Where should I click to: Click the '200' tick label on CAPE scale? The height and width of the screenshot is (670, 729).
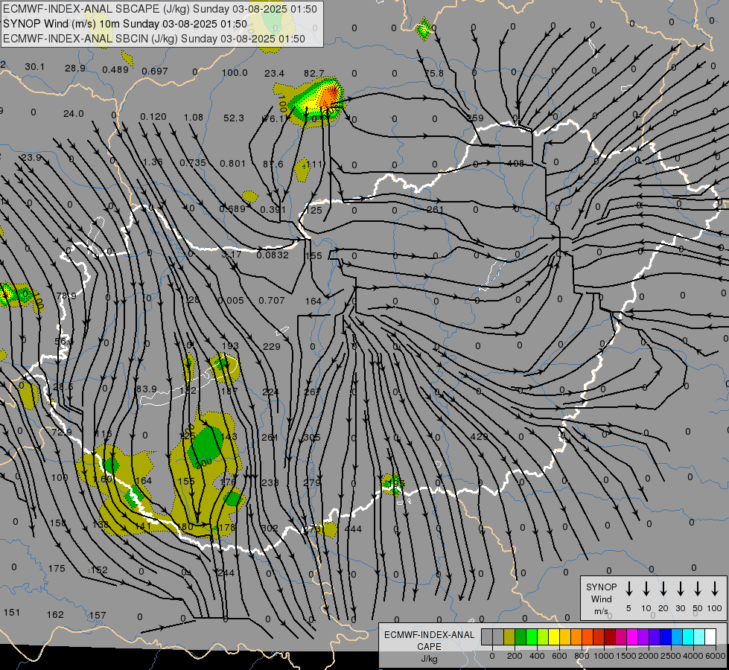[515, 656]
